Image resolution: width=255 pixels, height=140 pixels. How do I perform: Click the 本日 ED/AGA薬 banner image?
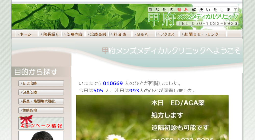tap(152, 118)
